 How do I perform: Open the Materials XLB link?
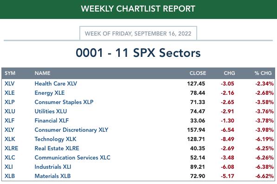tap(52, 176)
